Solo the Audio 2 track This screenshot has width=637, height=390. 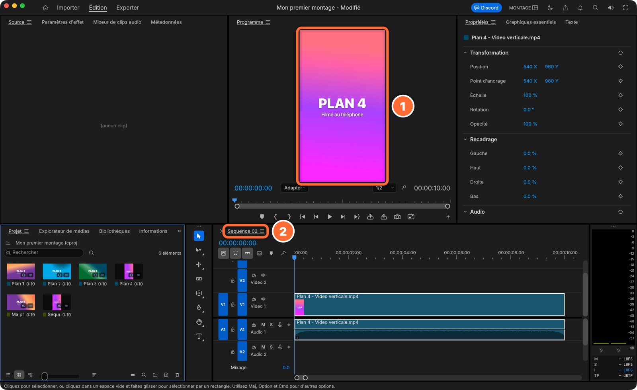(272, 347)
